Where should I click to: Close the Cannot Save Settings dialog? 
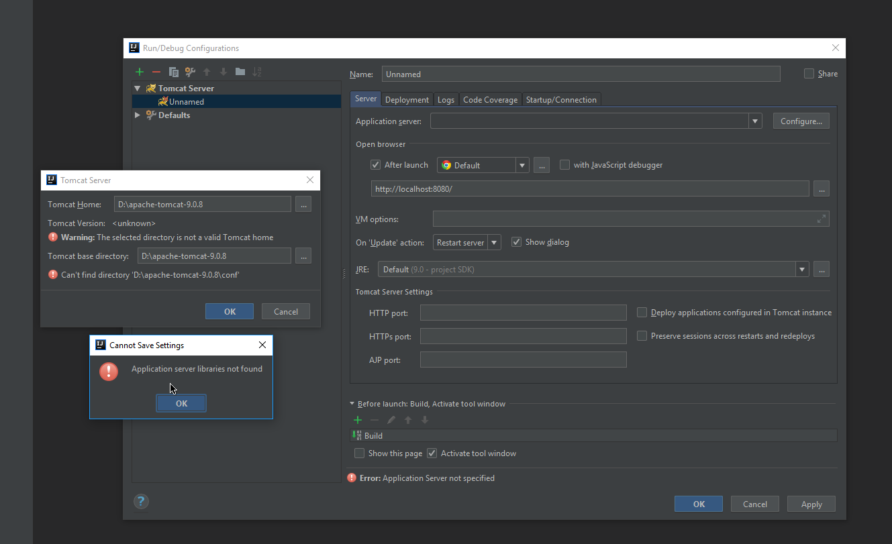[x=262, y=345]
